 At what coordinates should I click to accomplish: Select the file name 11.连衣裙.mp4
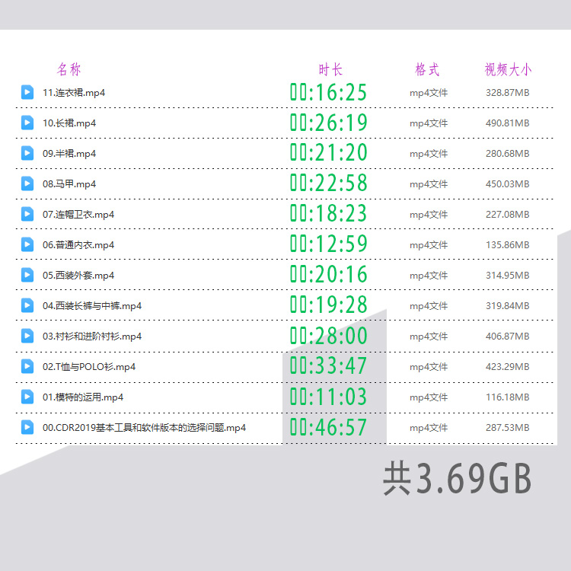74,93
